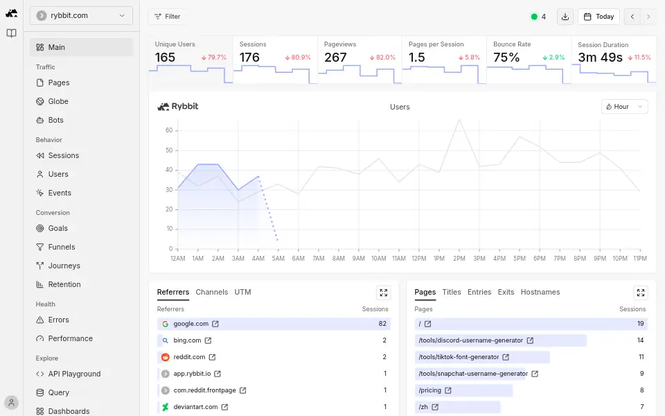Open API Playground in the sidebar

point(81,374)
